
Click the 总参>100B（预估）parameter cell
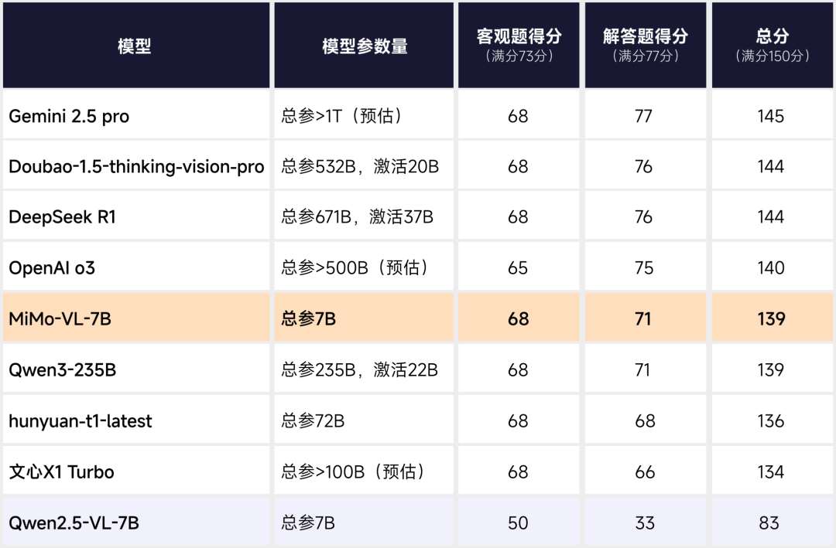pos(364,471)
